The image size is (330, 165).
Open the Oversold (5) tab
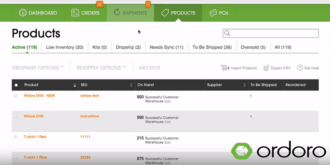253,47
